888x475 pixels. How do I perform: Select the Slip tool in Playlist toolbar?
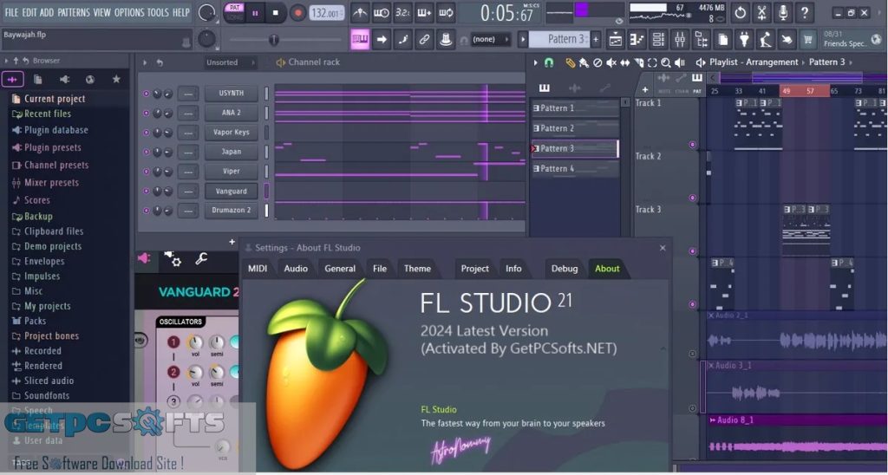click(x=624, y=63)
